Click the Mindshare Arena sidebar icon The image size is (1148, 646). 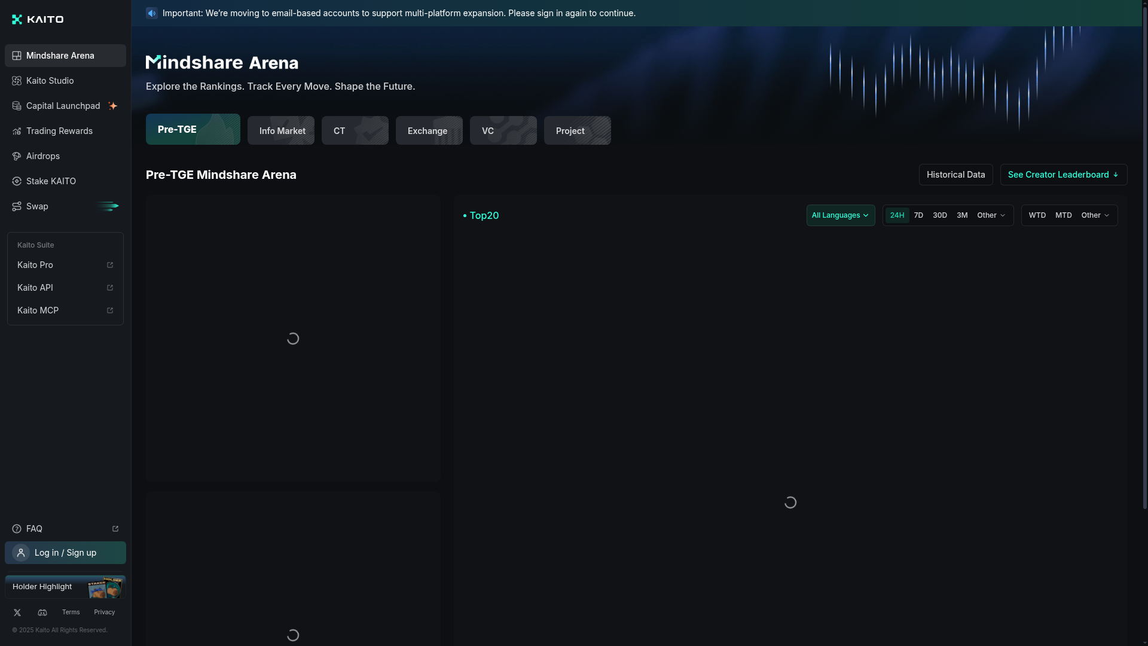point(17,56)
